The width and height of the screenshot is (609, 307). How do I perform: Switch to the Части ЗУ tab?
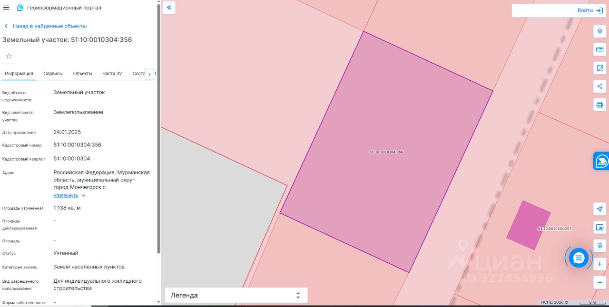tap(112, 74)
